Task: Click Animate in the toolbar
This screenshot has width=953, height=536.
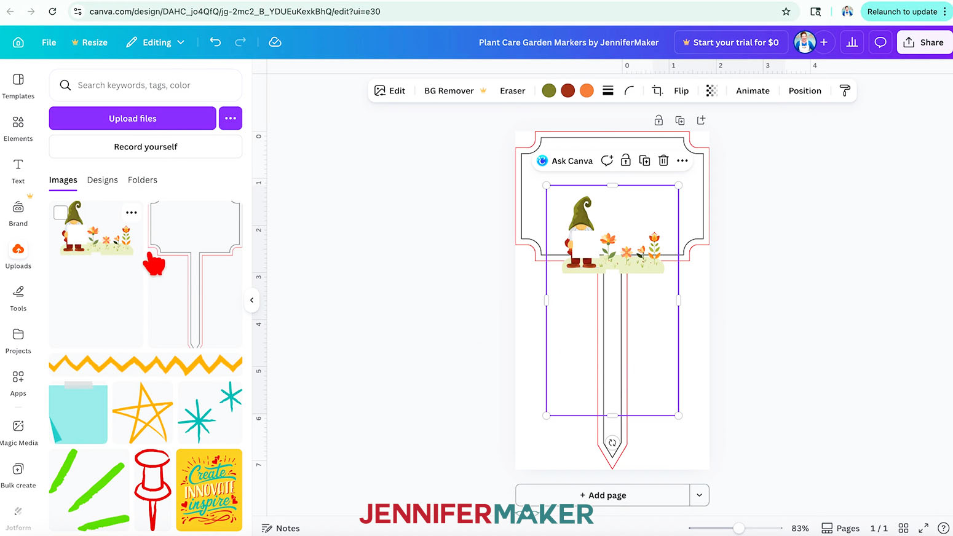Action: pyautogui.click(x=753, y=90)
